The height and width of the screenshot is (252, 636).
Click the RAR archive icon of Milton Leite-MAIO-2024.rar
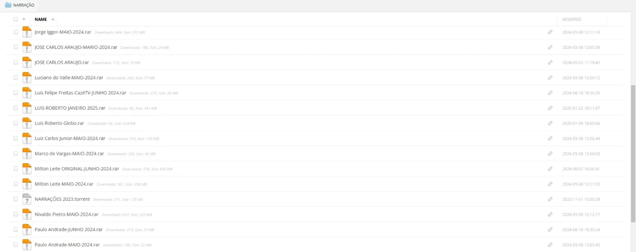[x=27, y=184]
